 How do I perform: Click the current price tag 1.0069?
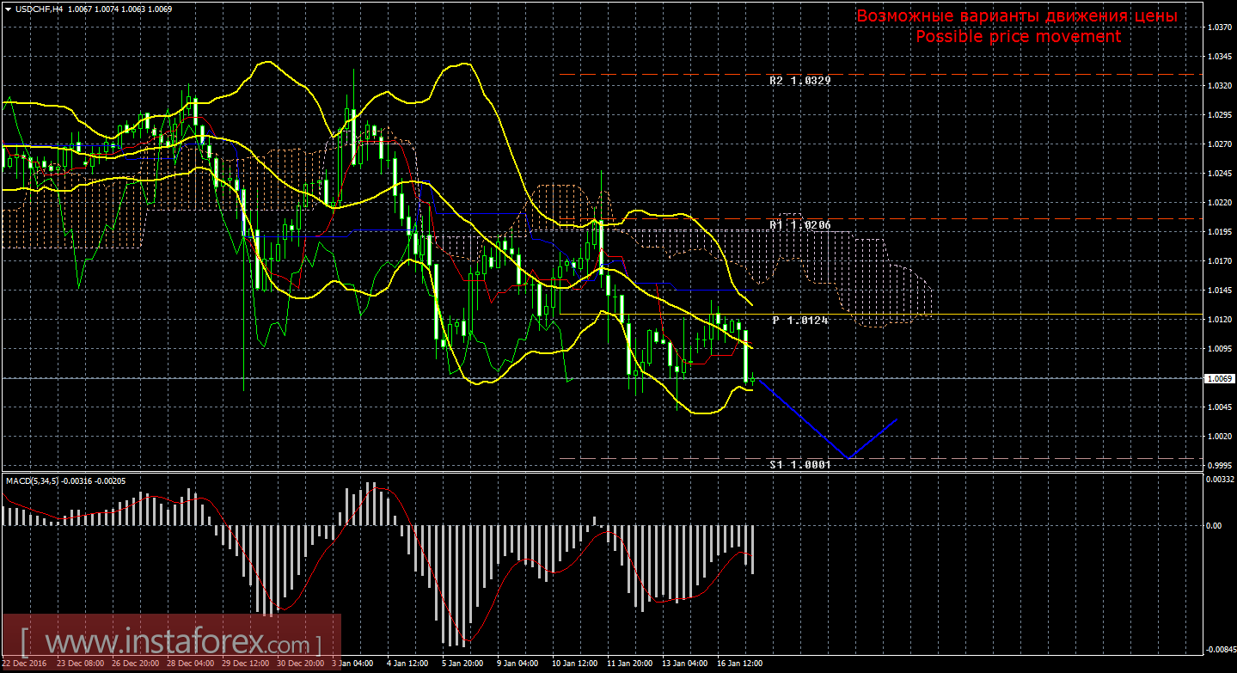(x=1218, y=378)
